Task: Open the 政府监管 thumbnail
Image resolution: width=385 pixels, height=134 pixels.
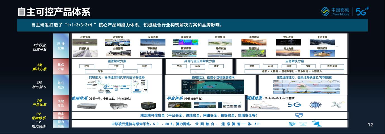Action: (117, 42)
